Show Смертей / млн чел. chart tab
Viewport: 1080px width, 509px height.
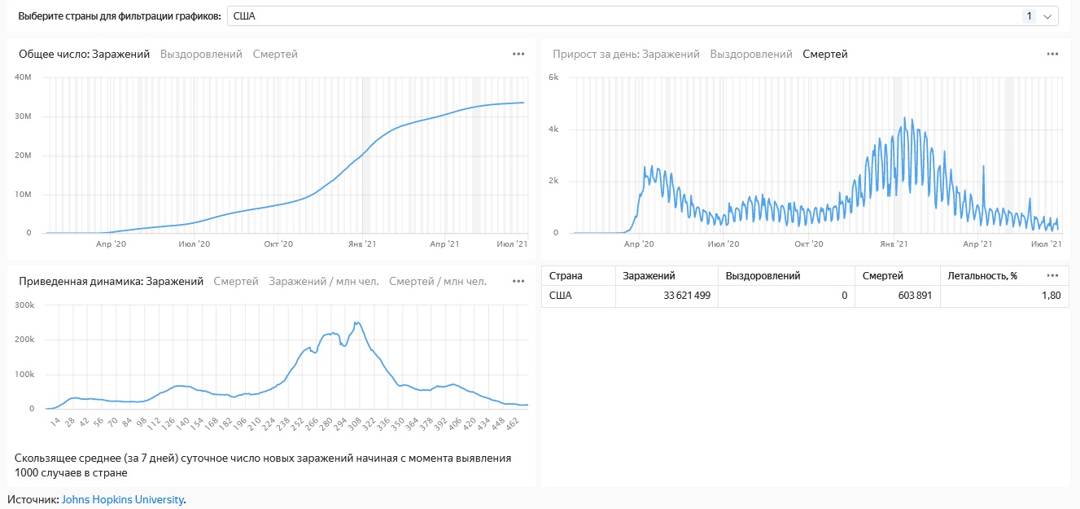(x=438, y=282)
